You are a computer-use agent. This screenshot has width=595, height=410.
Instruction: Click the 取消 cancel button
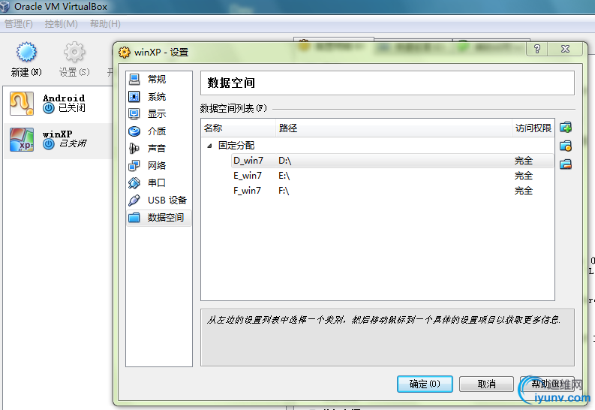tap(486, 384)
